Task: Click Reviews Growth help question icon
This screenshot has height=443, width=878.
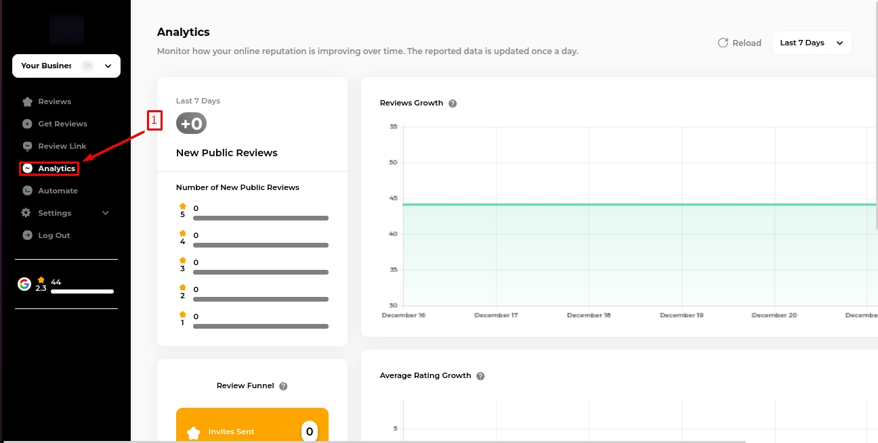Action: click(x=453, y=104)
